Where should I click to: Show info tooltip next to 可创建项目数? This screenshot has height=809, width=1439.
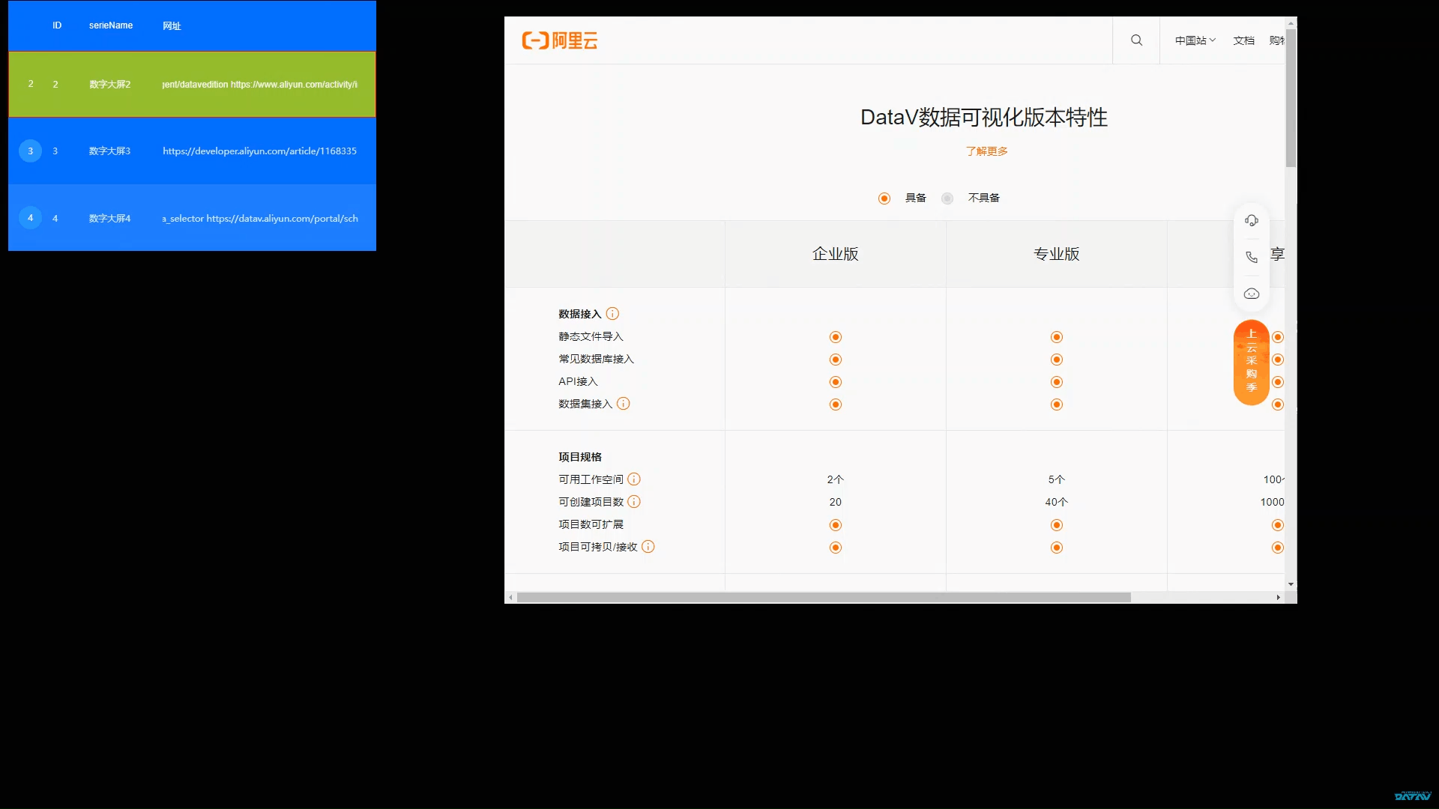pyautogui.click(x=633, y=502)
